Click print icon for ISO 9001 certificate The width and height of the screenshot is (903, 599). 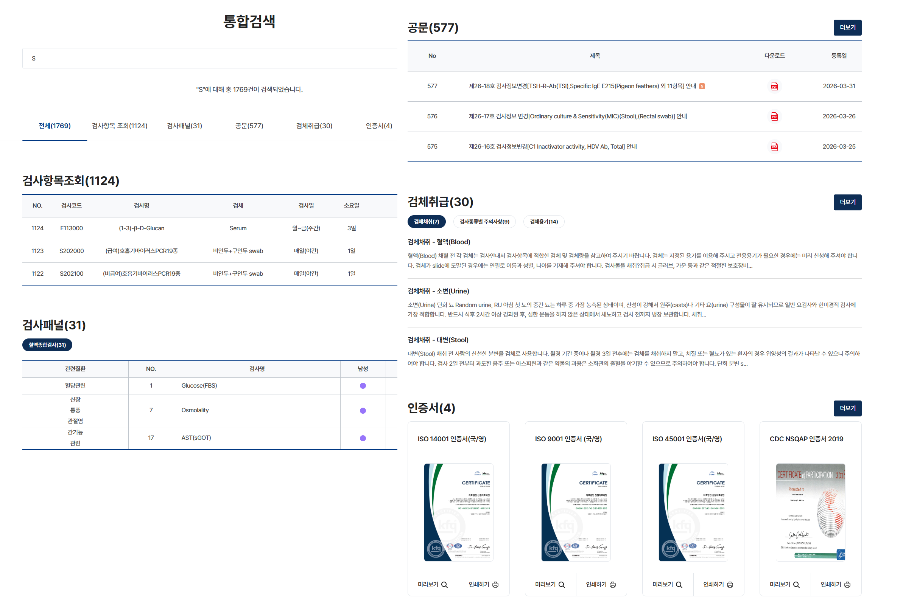pyautogui.click(x=612, y=585)
